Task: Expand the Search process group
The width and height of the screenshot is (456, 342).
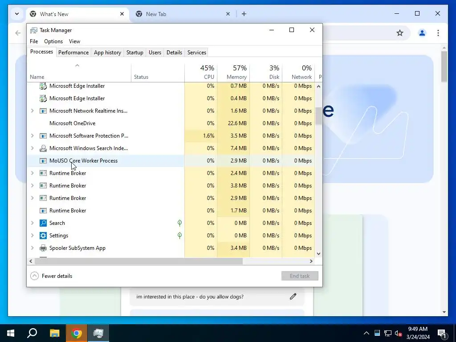Action: (32, 223)
